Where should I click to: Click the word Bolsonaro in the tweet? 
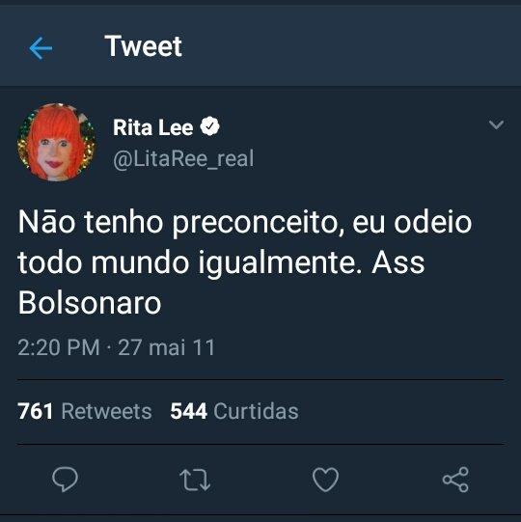pyautogui.click(x=90, y=303)
